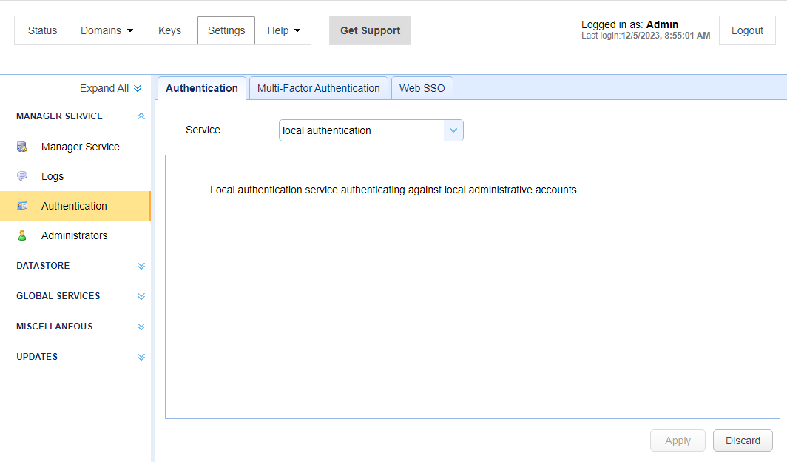The height and width of the screenshot is (462, 787).
Task: Click the Expand All double-chevron icon
Action: coord(138,88)
